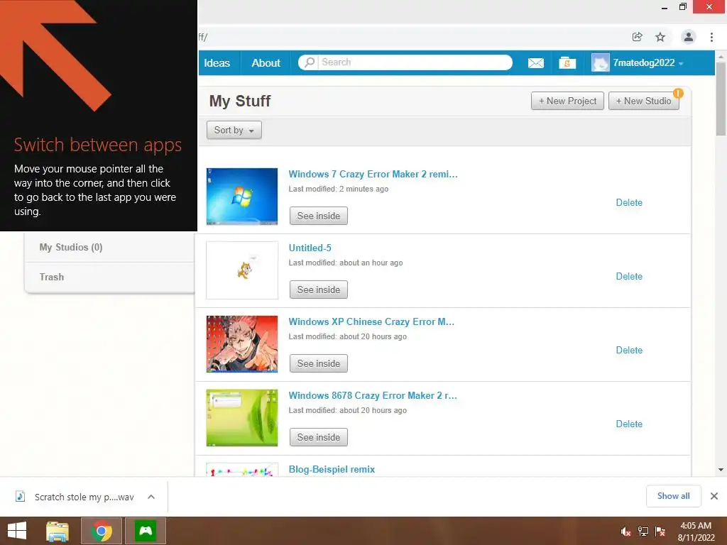The width and height of the screenshot is (727, 545).
Task: Switch to Chrome on the taskbar
Action: [102, 531]
